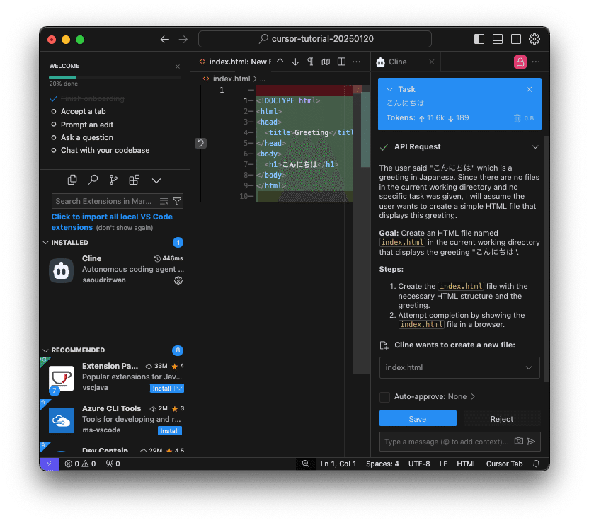Attach image with camera icon
Screen dimensions: 589x523
(519, 441)
